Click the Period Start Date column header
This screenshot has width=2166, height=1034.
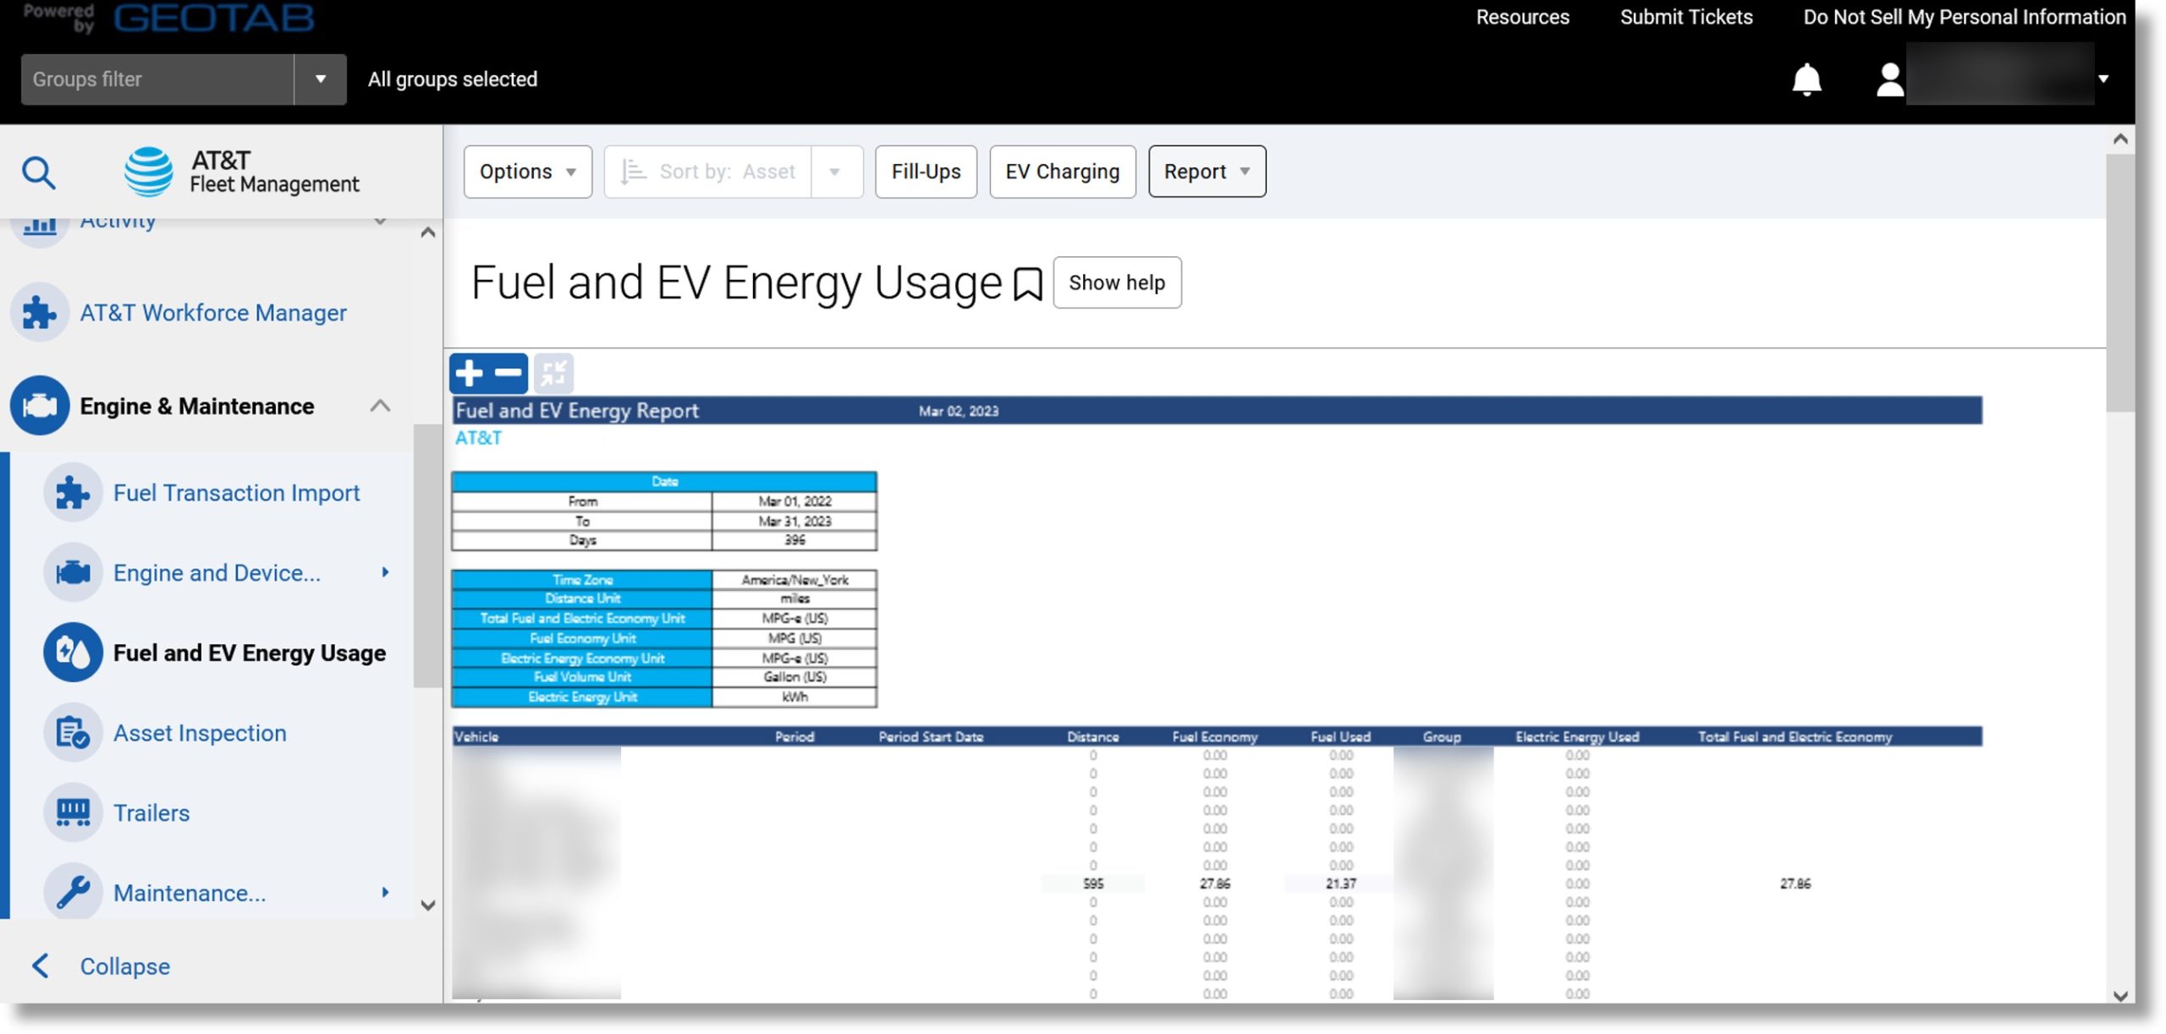[931, 736]
